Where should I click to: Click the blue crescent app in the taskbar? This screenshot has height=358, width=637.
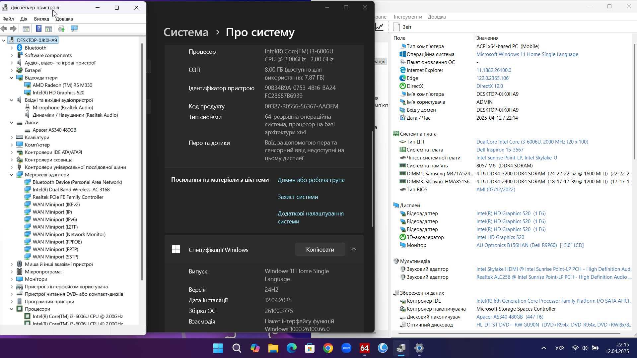click(383, 348)
